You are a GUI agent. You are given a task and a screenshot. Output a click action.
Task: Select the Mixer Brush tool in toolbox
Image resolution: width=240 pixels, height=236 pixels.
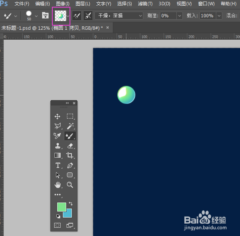coord(70,136)
